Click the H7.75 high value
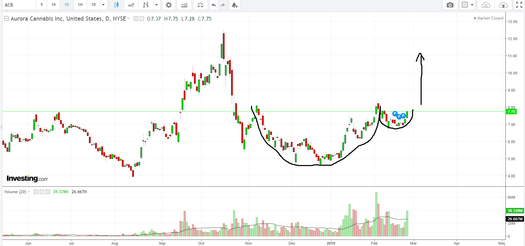Viewport: 525px width, 246px height. 171,19
